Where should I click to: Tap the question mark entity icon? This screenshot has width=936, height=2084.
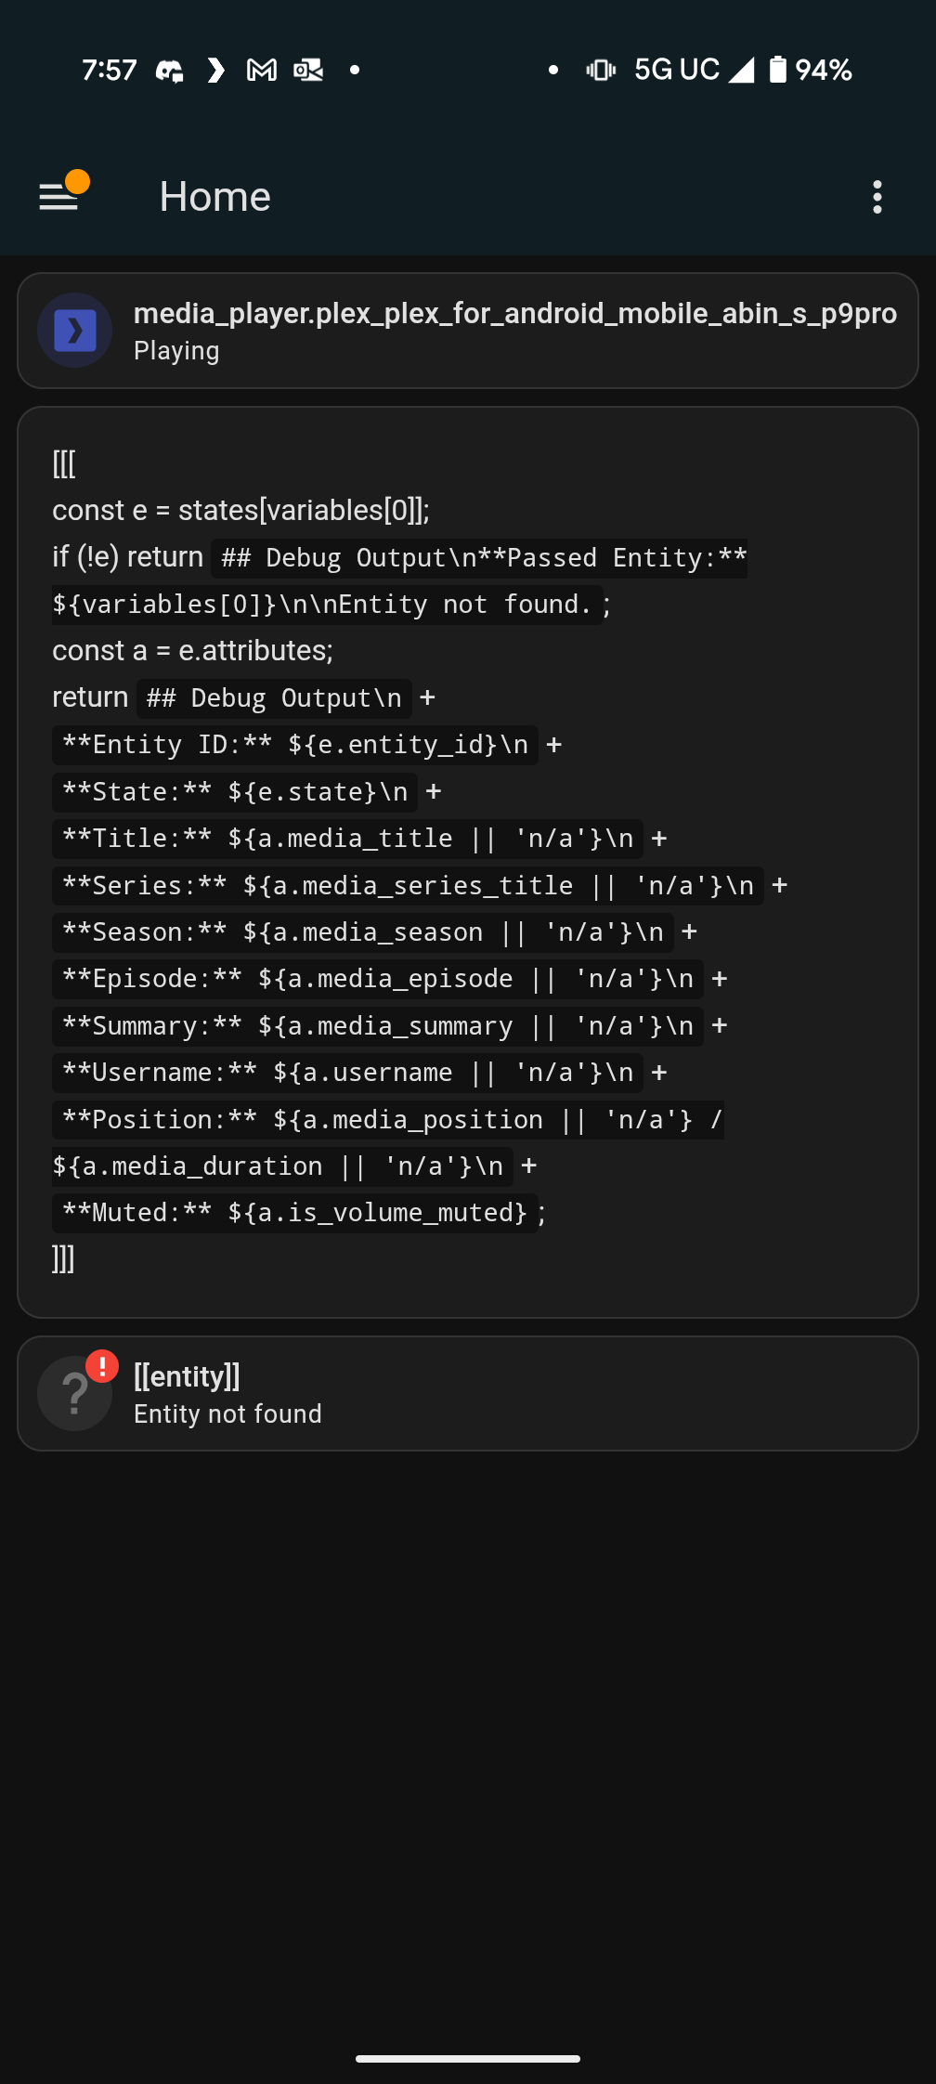tap(74, 1394)
